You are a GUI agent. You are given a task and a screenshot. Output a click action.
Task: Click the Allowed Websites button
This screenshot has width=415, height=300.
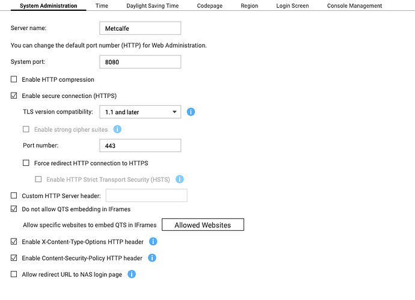(x=203, y=225)
